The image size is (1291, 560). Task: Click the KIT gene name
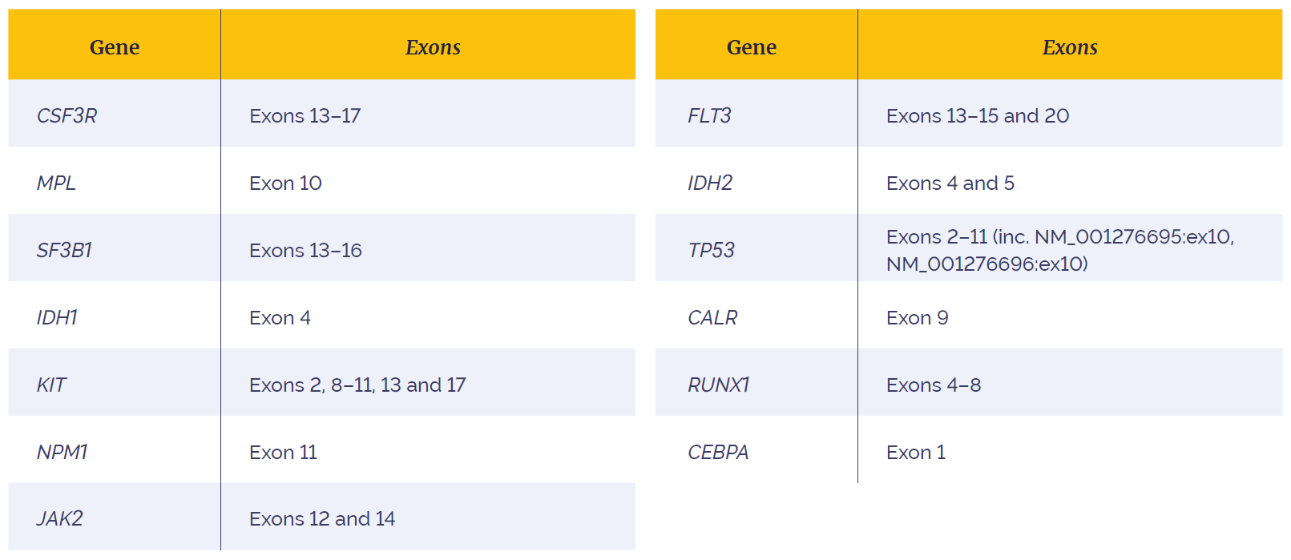pyautogui.click(x=51, y=385)
